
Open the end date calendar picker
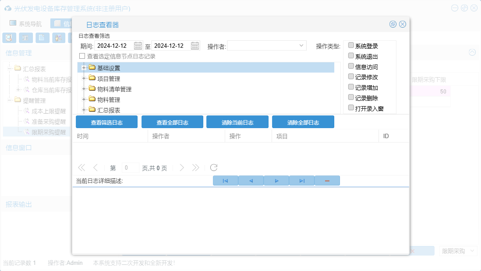click(195, 46)
